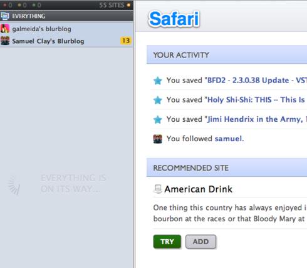Toggle the yellow unread count indicator
The height and width of the screenshot is (268, 307).
[22, 5]
